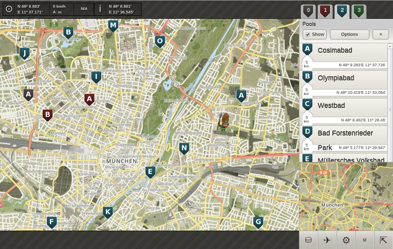Click cursor coordinates N 48° 8.881' readout

point(124,9)
